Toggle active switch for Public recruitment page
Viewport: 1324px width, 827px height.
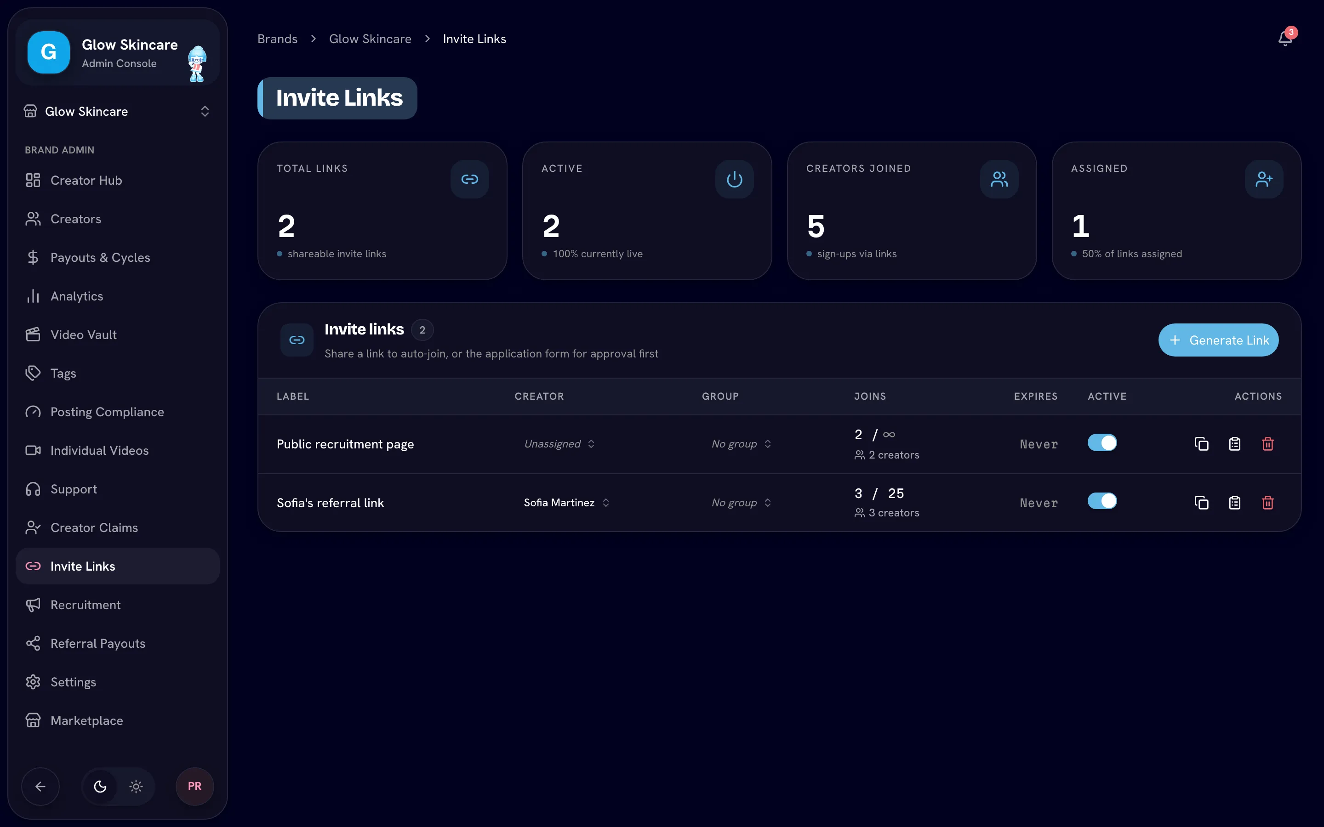1102,442
